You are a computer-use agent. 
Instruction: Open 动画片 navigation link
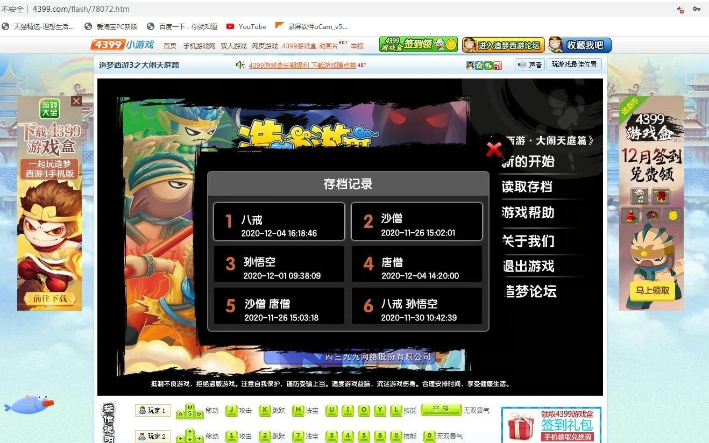click(329, 46)
